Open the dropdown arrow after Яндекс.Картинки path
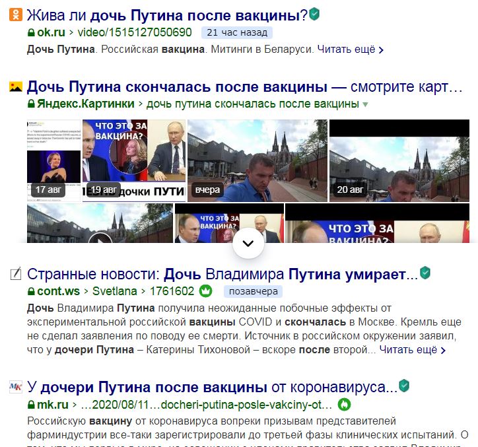Image resolution: width=478 pixels, height=447 pixels. 365,104
